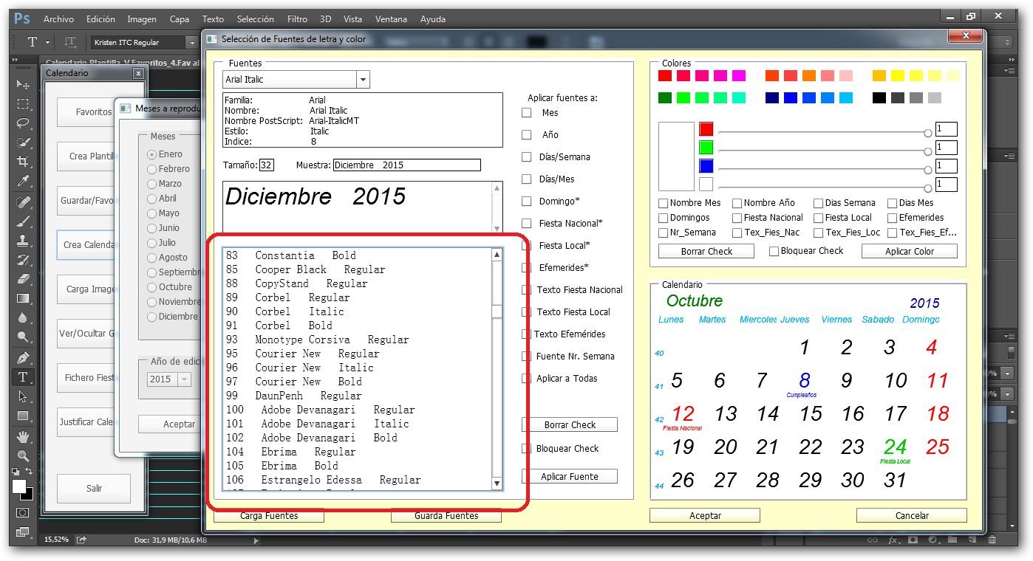
Task: Select the Zoom tool
Action: point(23,455)
